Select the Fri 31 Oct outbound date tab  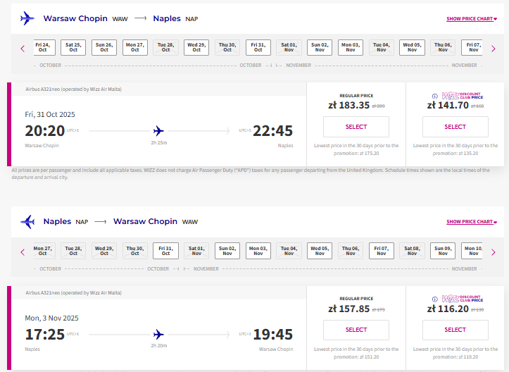(258, 47)
